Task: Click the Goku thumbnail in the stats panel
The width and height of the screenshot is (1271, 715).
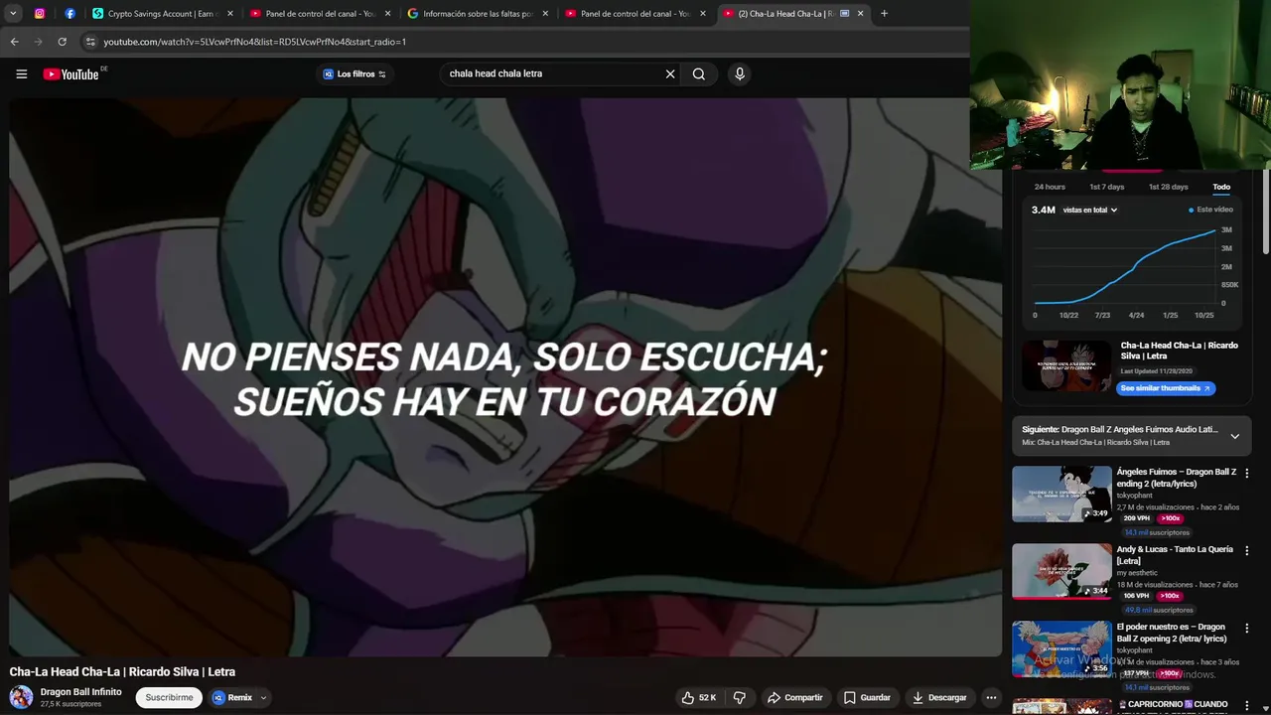Action: click(x=1067, y=365)
